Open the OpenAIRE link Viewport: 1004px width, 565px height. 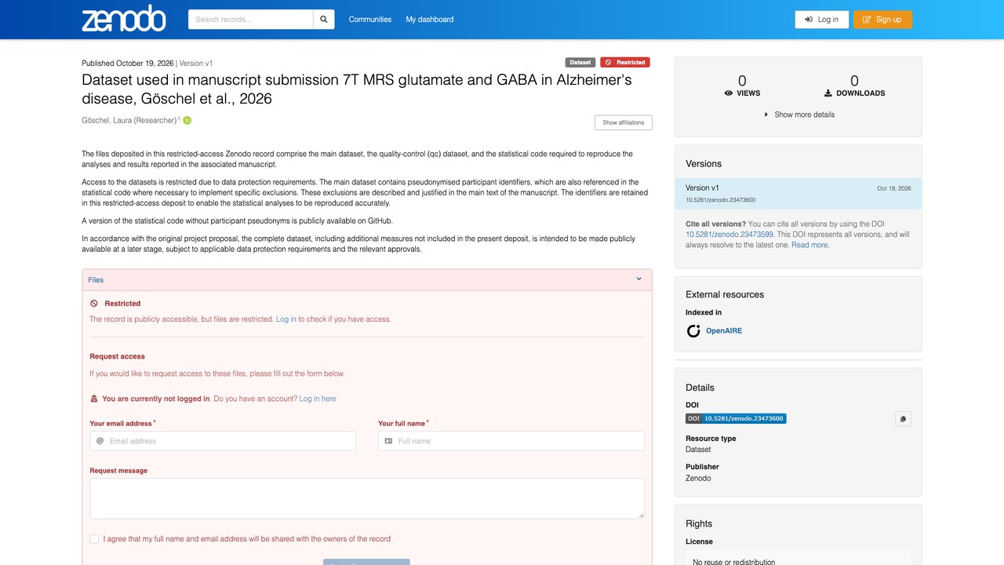click(x=724, y=331)
